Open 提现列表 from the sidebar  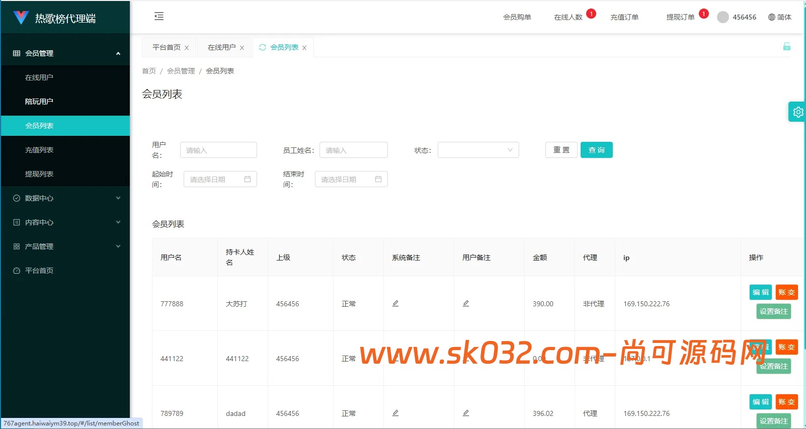pos(65,174)
